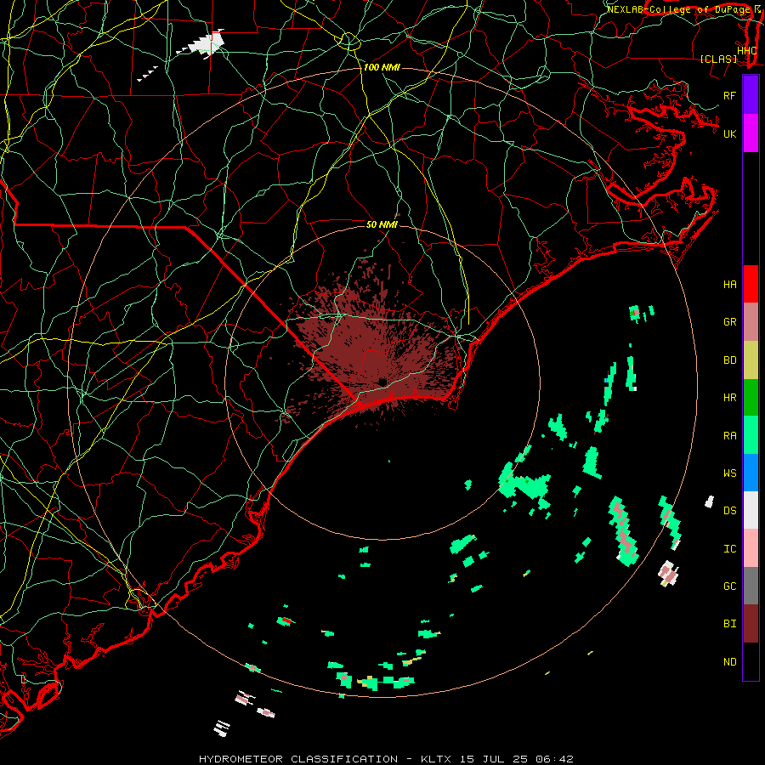Click the blue WS color swatch
This screenshot has width=765, height=765.
coord(751,473)
